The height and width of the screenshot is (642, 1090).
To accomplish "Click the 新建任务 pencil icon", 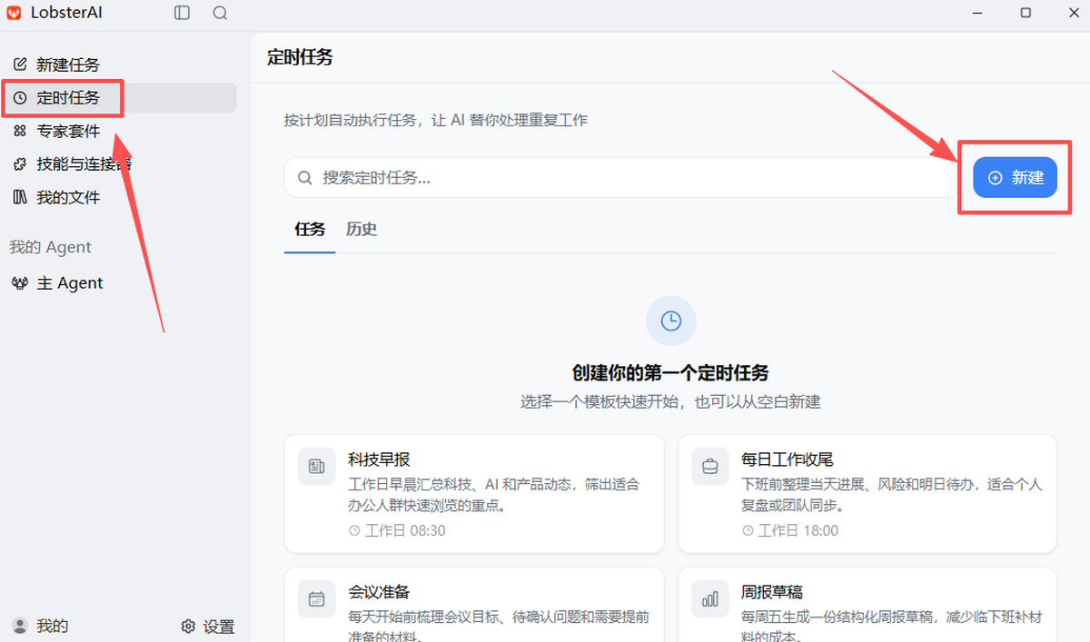I will (x=20, y=64).
